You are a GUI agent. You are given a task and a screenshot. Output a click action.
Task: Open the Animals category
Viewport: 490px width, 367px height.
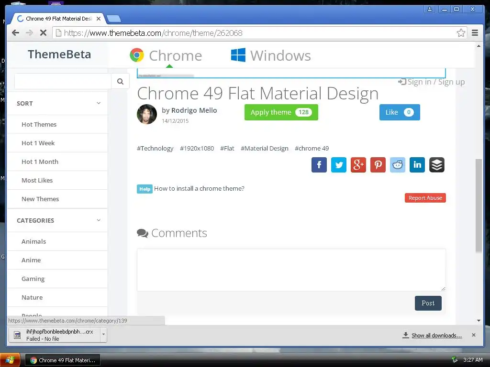(x=34, y=241)
